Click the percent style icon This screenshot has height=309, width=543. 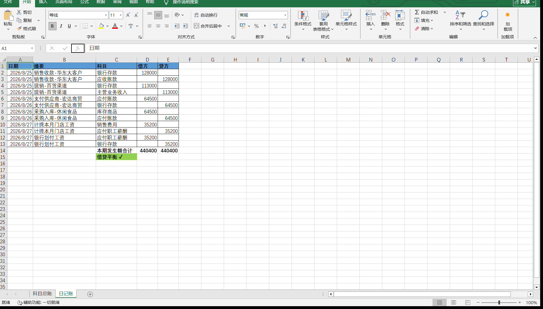point(256,26)
